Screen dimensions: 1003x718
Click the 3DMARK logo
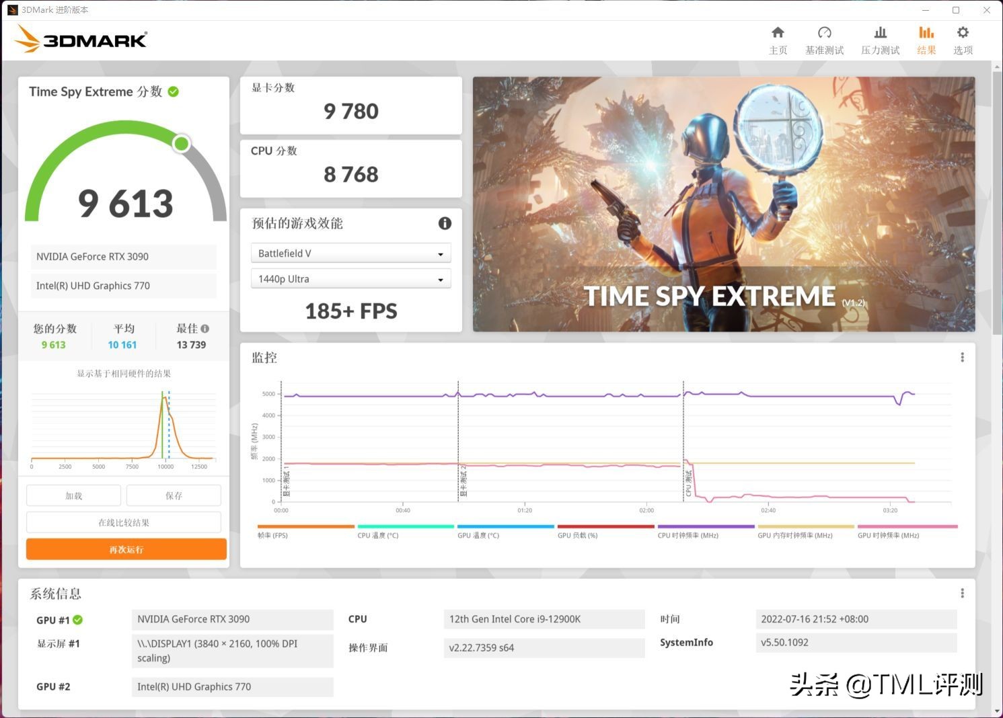[x=80, y=39]
